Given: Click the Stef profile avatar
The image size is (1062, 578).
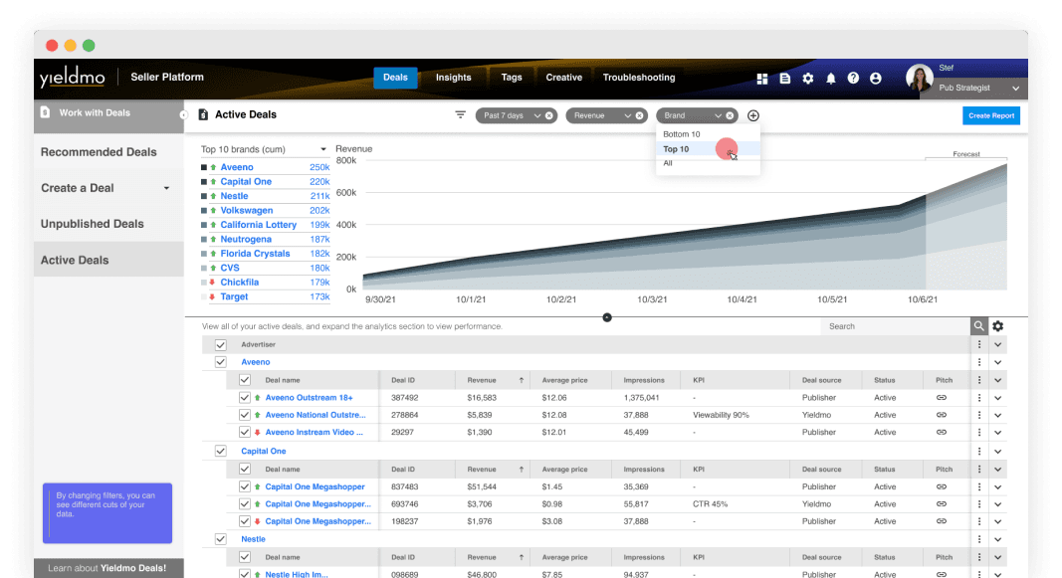Looking at the screenshot, I should [919, 79].
